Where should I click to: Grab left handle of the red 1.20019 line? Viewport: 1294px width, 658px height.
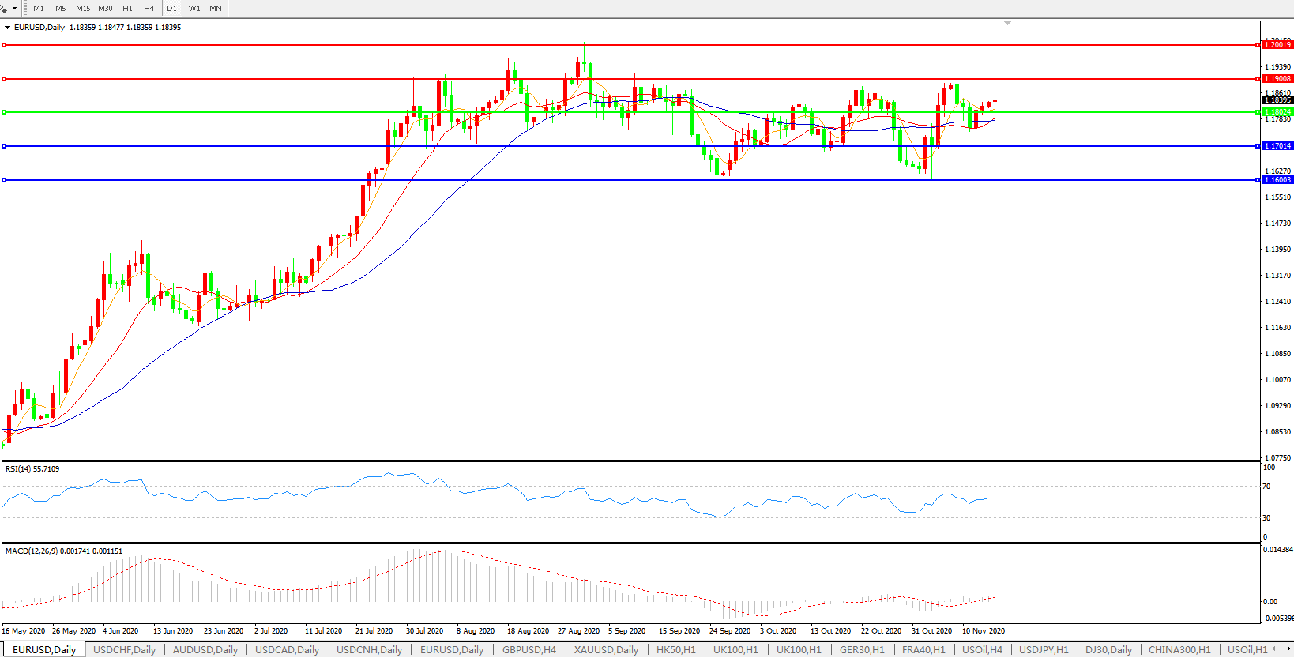click(x=4, y=45)
